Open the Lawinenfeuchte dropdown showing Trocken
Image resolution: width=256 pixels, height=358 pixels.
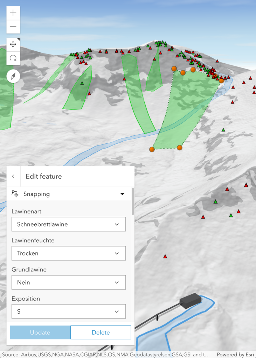tap(68, 253)
